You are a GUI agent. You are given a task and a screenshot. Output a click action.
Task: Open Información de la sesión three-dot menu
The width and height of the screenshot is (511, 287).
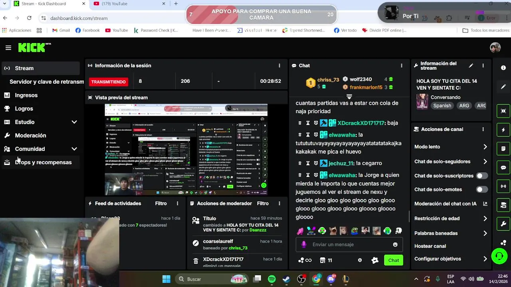coord(279,66)
